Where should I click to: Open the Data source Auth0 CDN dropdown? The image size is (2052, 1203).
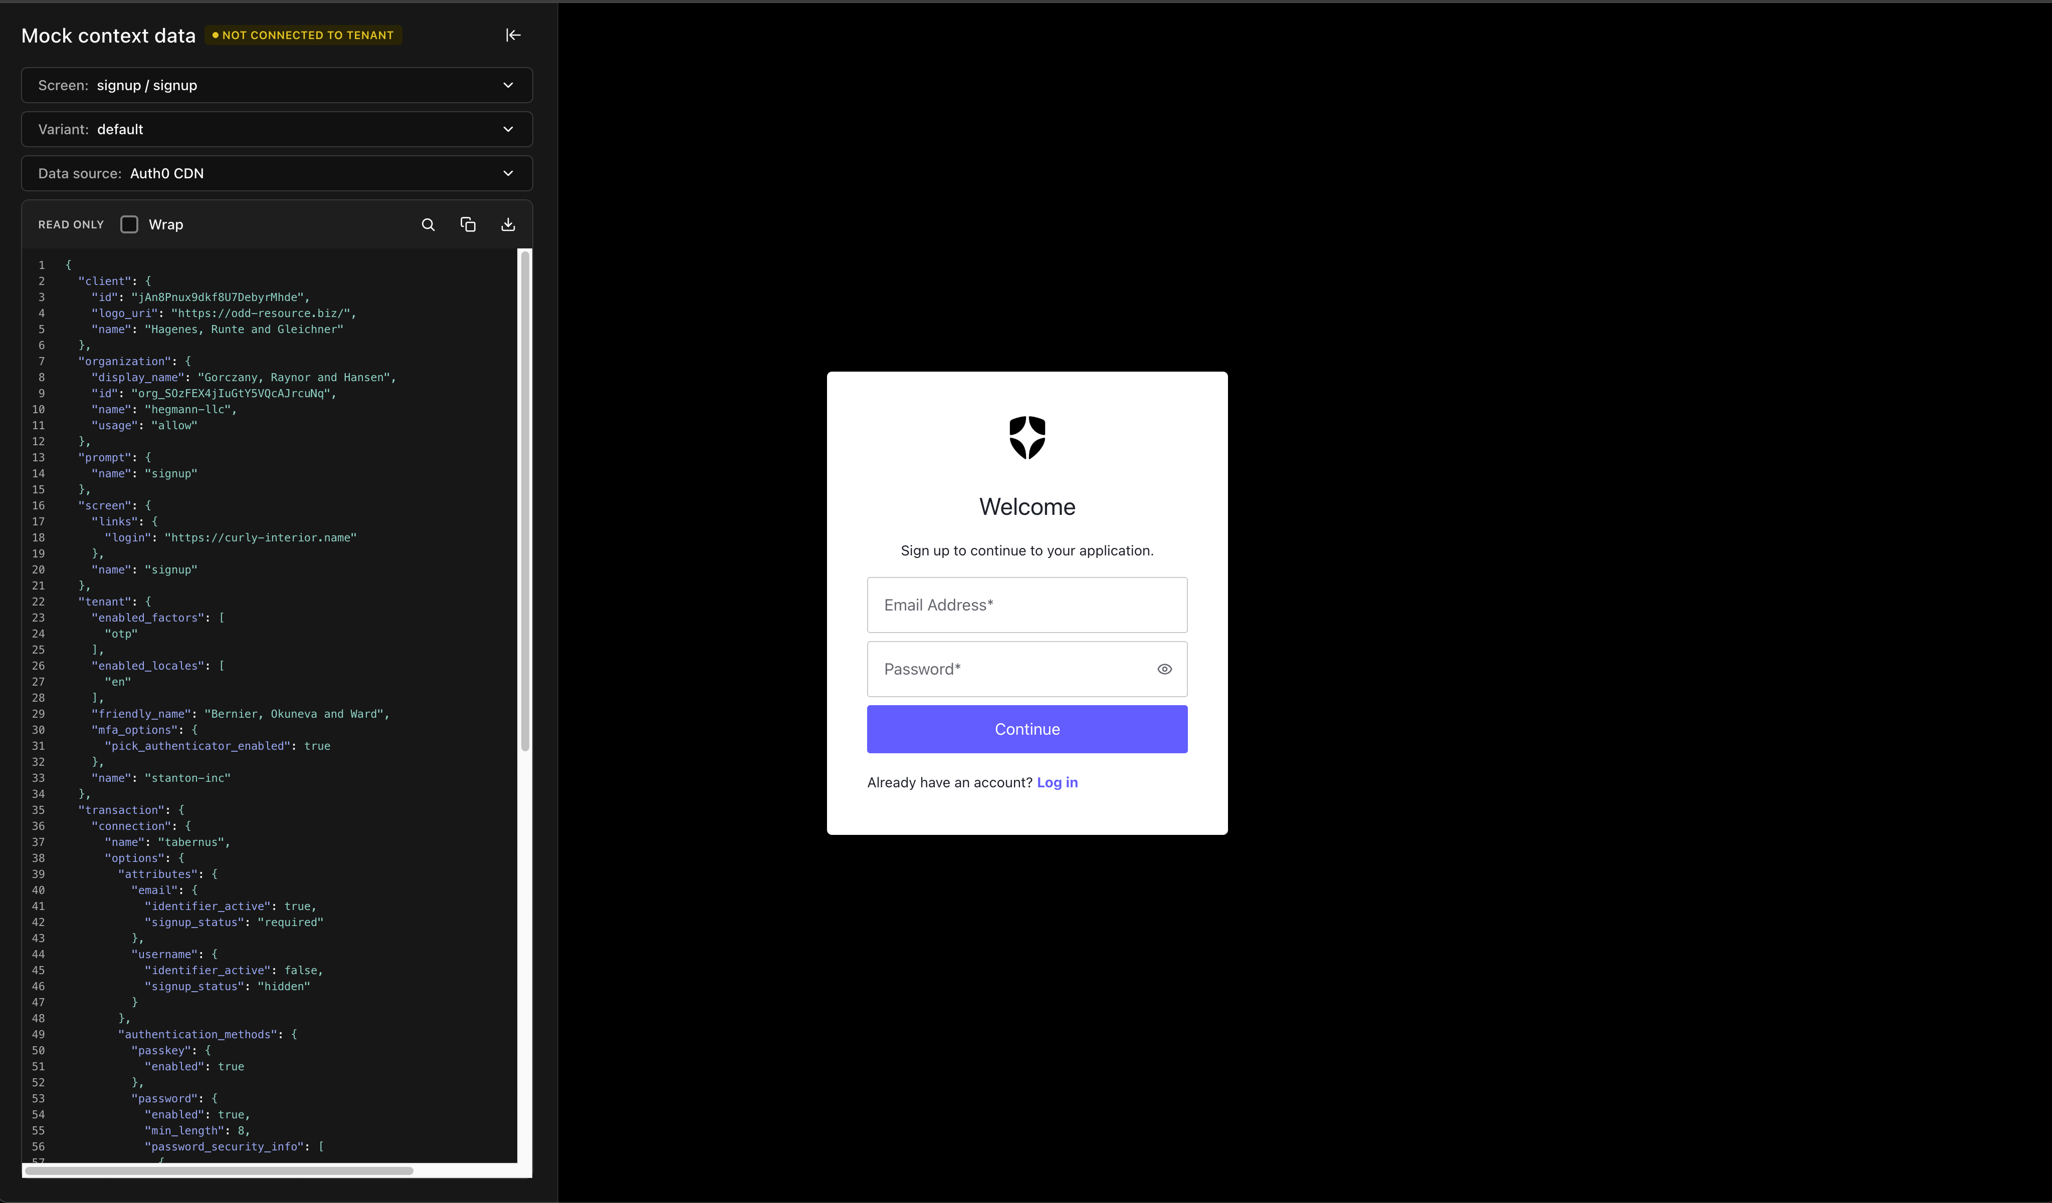(x=277, y=173)
